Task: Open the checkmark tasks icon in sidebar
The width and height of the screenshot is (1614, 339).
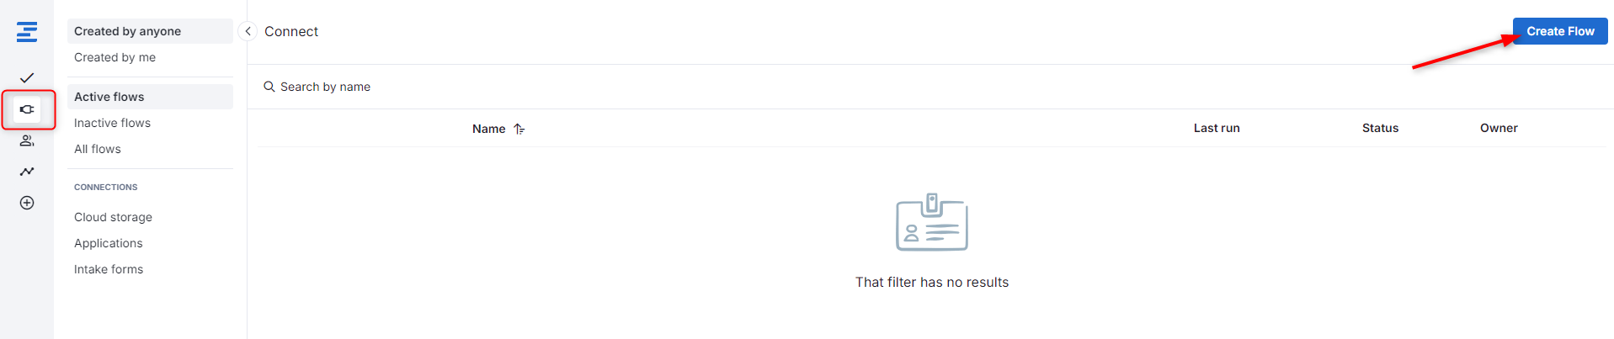Action: (27, 77)
